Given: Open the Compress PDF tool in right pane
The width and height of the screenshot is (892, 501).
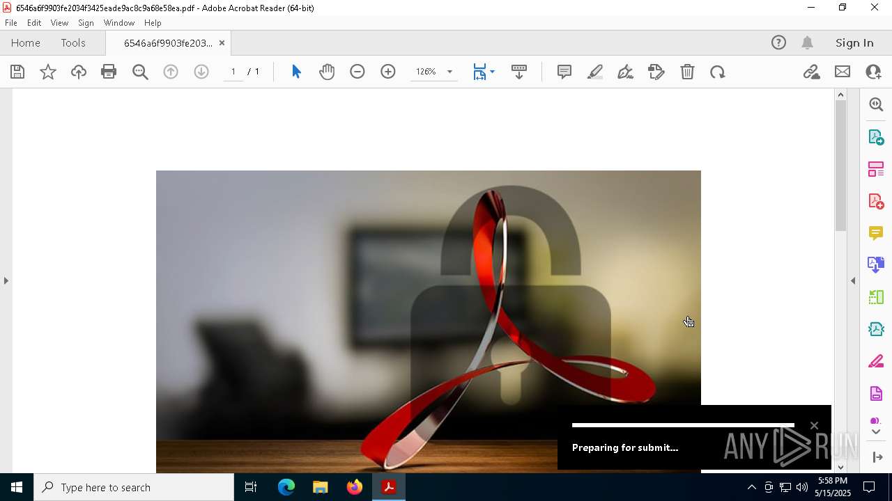Looking at the screenshot, I should pos(876,328).
